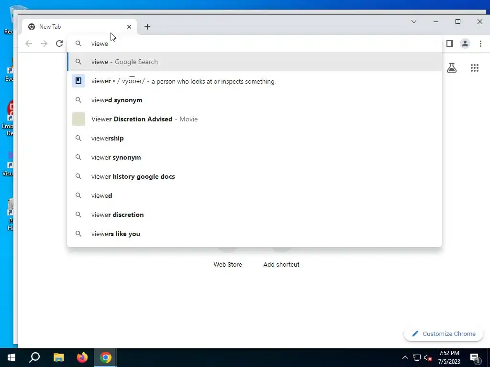The height and width of the screenshot is (367, 490).
Task: Pick 'viewers like you' suggestion
Action: click(255, 234)
